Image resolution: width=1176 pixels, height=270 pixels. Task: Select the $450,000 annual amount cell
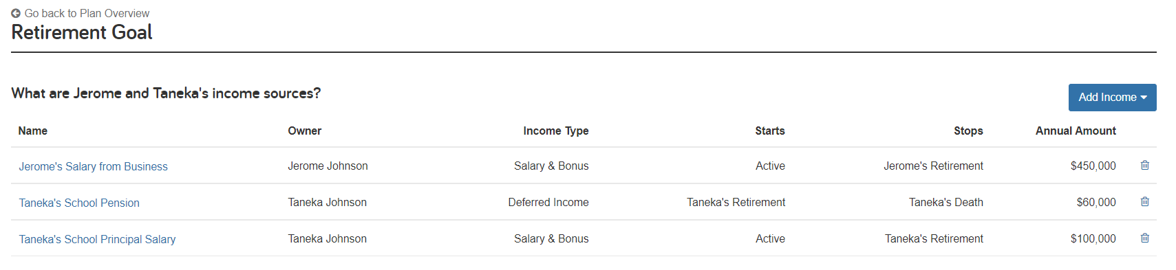point(1093,166)
